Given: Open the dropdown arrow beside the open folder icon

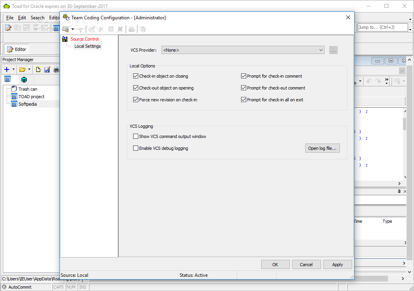Looking at the screenshot, I should point(29,69).
